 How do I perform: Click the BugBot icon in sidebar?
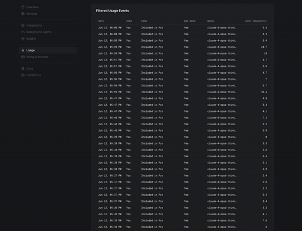click(23, 39)
